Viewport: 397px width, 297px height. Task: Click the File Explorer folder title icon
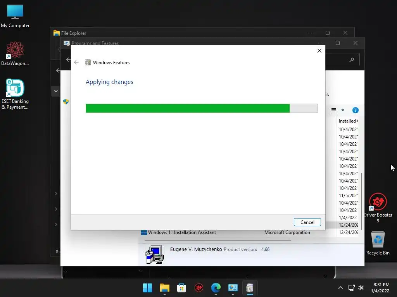(57, 33)
